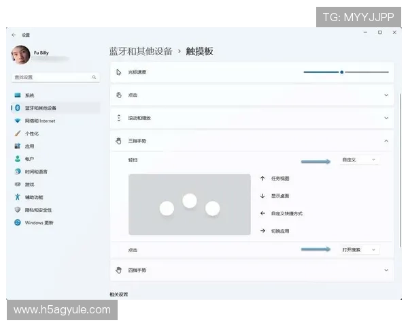
Task: Open 系统 settings via its monitor icon
Action: tap(18, 95)
